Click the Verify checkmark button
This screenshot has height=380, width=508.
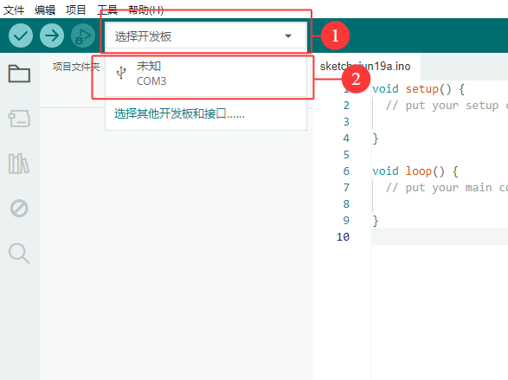coord(21,35)
